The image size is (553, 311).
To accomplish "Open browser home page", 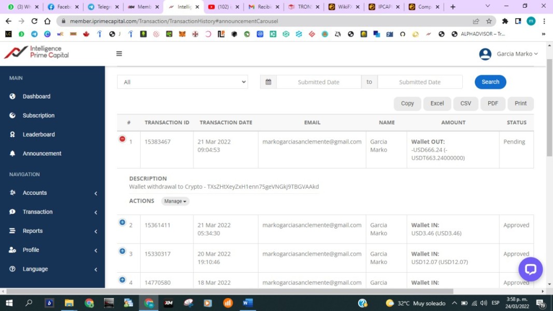I will tap(47, 21).
